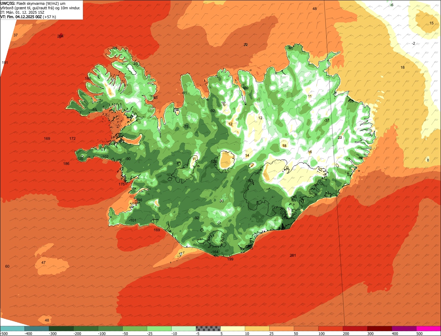Click the '-61' value on the map
441x336 pixels.
coord(184,93)
